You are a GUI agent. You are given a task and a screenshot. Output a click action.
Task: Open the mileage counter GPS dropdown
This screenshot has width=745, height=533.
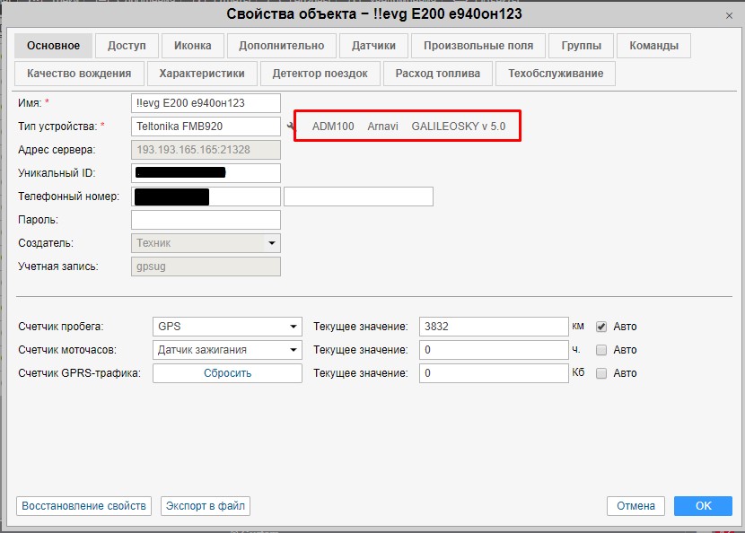(227, 327)
